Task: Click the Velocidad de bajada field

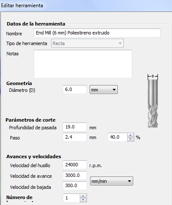Action: (75, 185)
